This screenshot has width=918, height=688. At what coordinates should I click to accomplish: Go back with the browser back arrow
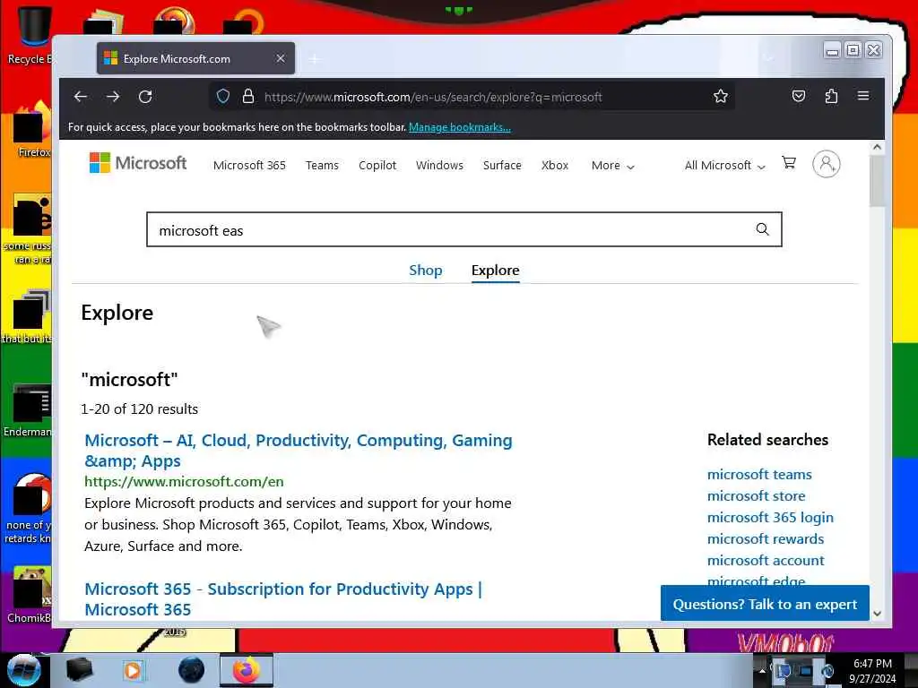tap(81, 97)
